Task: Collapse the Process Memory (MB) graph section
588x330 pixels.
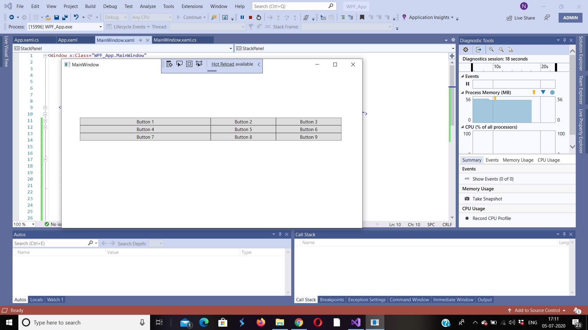Action: pyautogui.click(x=462, y=93)
